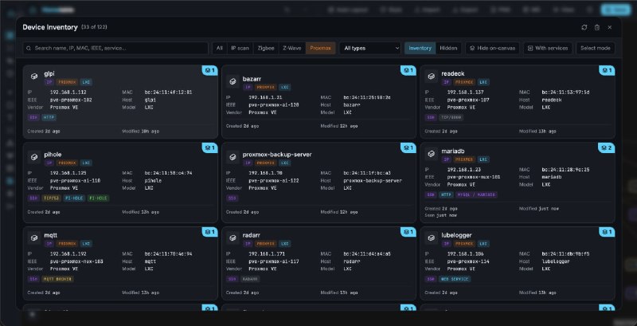Click the SSH tag on mqtt card
This screenshot has width=637, height=326.
tap(33, 279)
